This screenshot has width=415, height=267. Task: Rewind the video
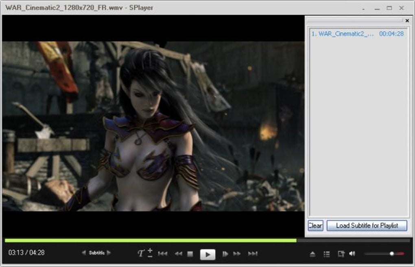click(178, 254)
